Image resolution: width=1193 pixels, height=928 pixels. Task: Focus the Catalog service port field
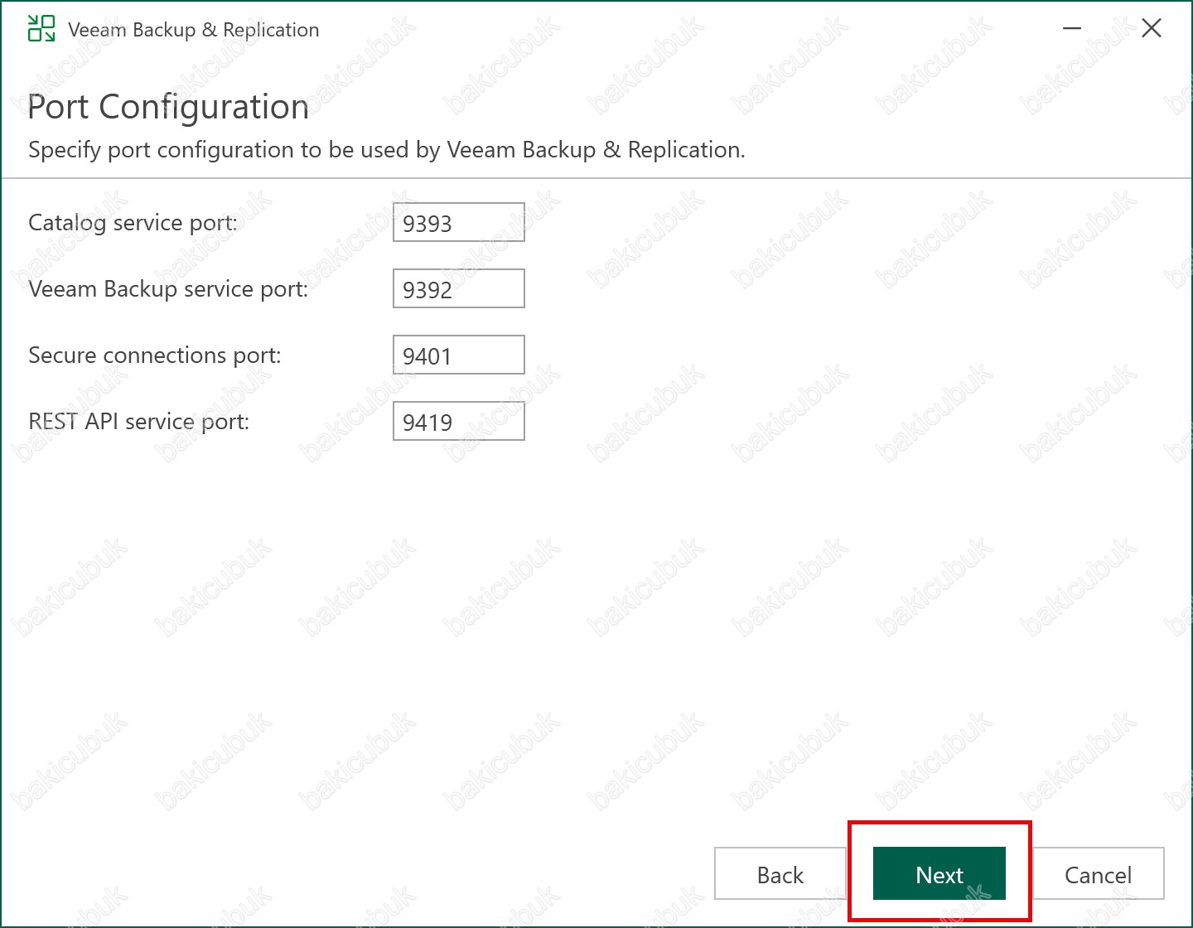(458, 222)
